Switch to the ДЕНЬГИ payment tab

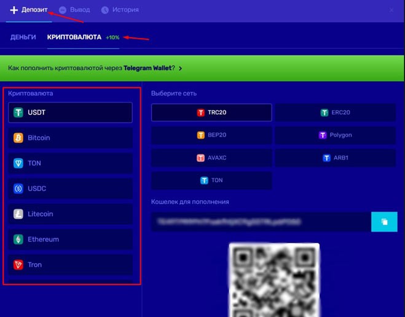23,38
